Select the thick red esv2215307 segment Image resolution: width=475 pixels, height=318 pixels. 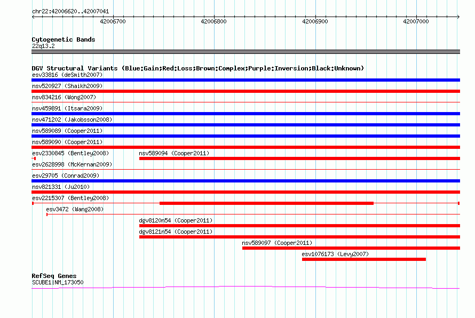pos(266,203)
